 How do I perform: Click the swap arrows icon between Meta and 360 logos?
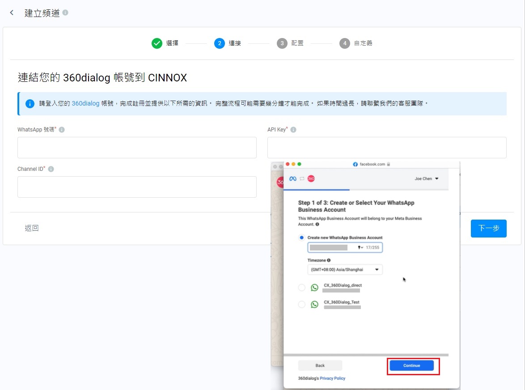click(302, 179)
